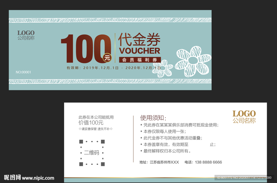Click the large white sketched flower
This screenshot has width=277, height=183.
(193, 61)
